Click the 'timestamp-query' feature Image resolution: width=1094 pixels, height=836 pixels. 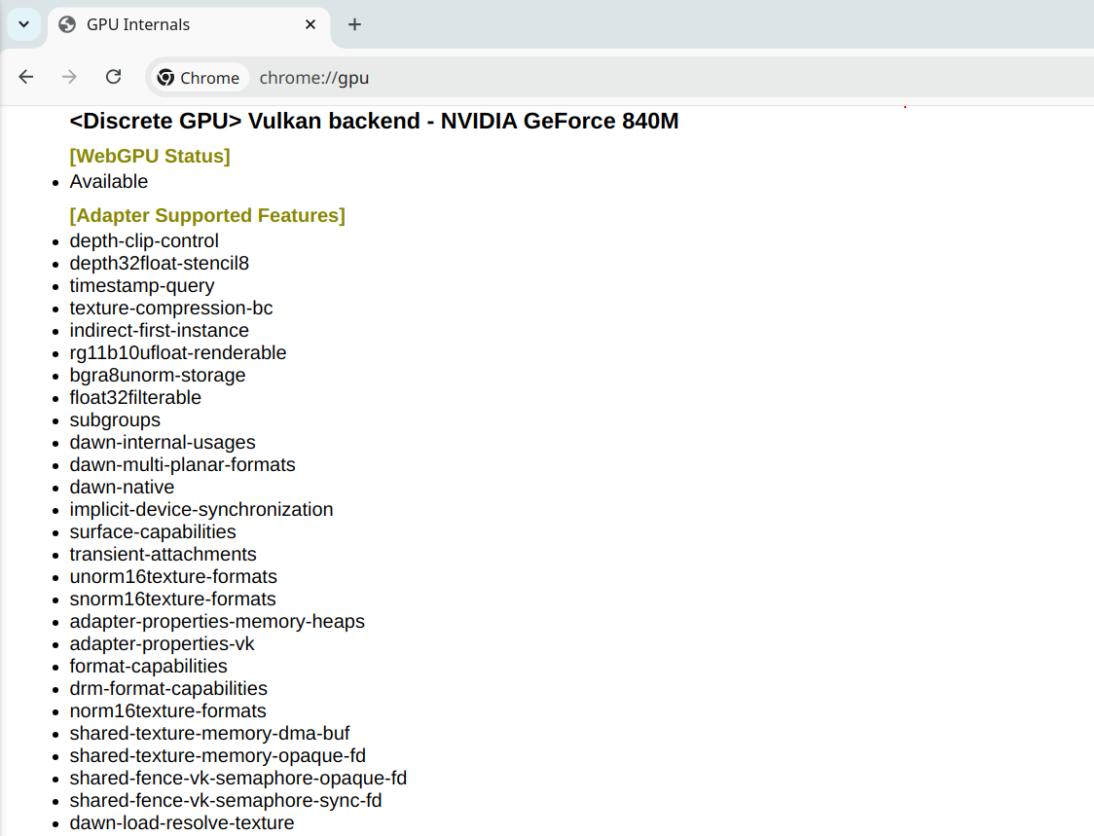(x=142, y=285)
